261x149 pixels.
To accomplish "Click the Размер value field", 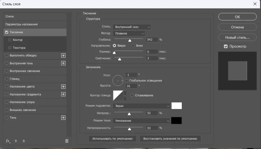I will coord(152,52).
